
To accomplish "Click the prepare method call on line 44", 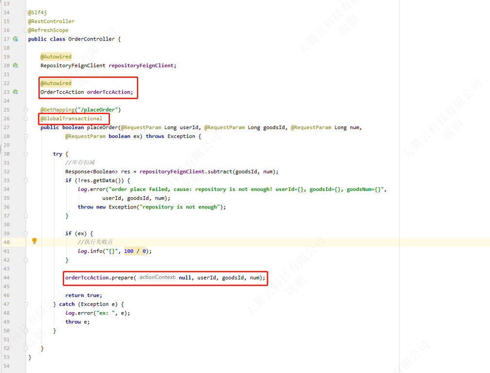I will coord(123,278).
